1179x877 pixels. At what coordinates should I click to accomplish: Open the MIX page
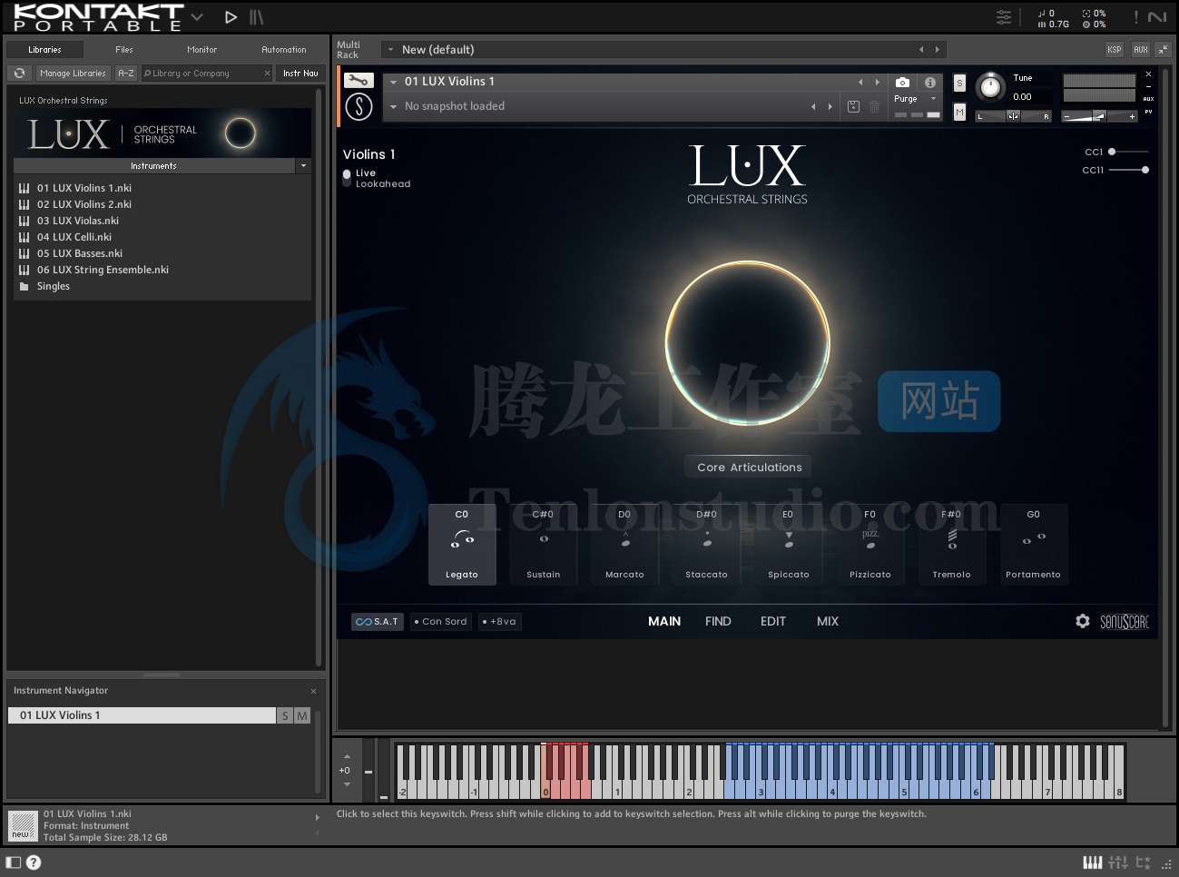pyautogui.click(x=828, y=621)
